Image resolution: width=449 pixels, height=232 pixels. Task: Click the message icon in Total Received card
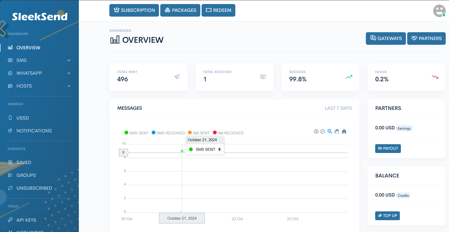[x=263, y=77]
